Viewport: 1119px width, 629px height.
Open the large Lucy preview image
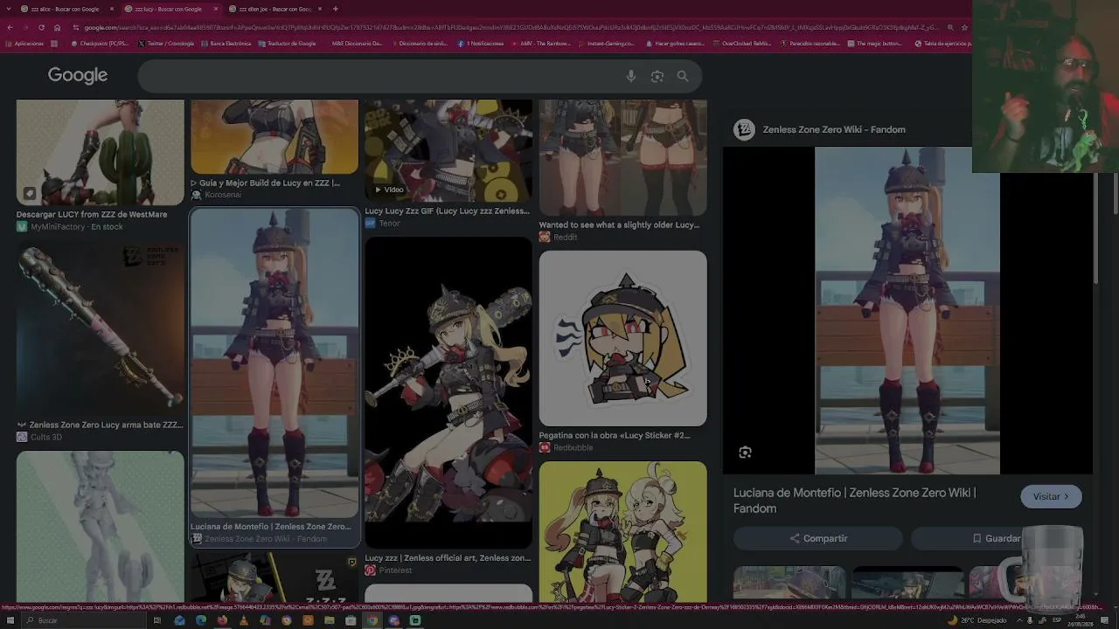[x=907, y=310]
